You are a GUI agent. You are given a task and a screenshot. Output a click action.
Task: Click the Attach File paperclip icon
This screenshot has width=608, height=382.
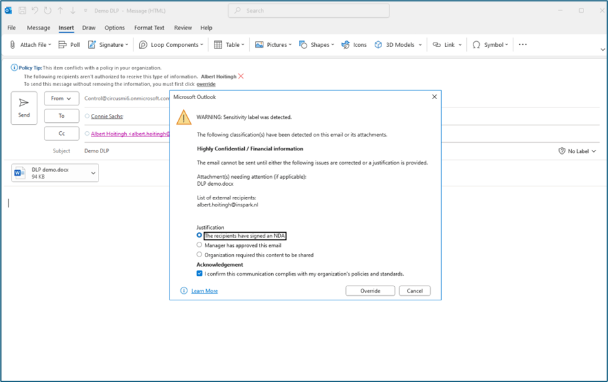(x=13, y=45)
